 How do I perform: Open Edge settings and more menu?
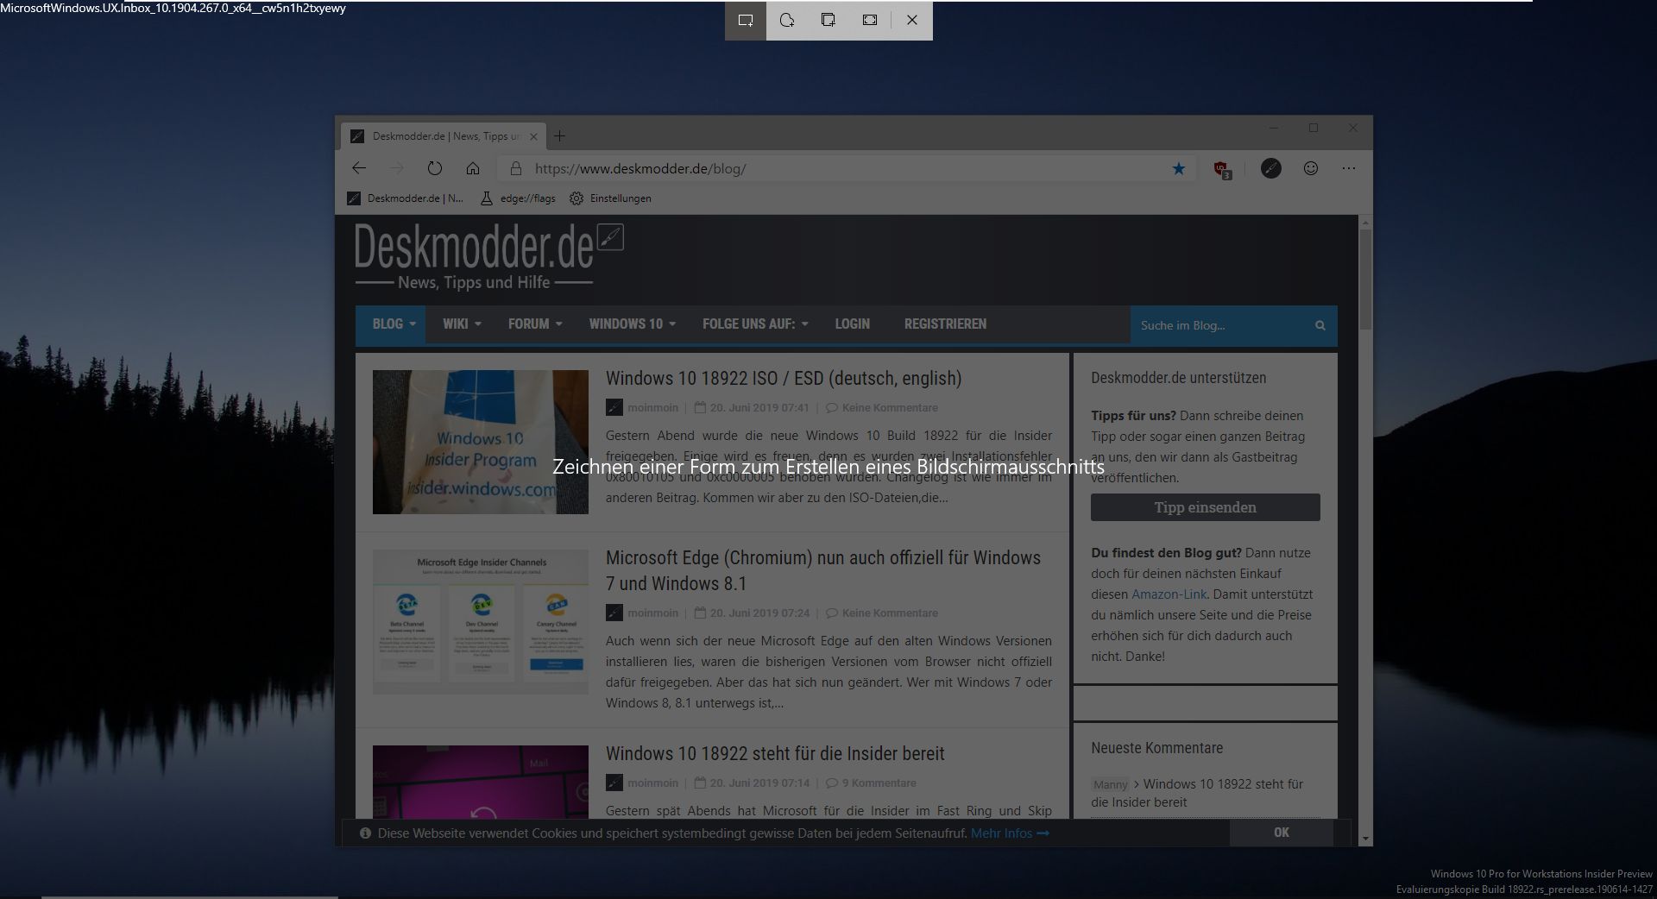(1349, 168)
